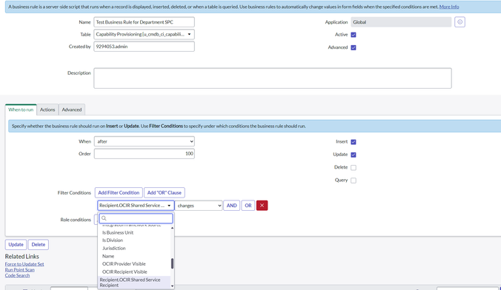This screenshot has height=290, width=501.
Task: Click the Application field showing Global
Action: [401, 22]
